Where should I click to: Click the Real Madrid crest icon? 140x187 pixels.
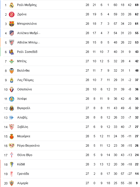coord(12,5)
